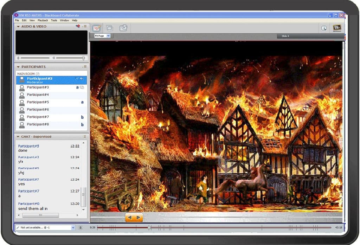
Task: Open the Playback menu
Action: point(43,20)
